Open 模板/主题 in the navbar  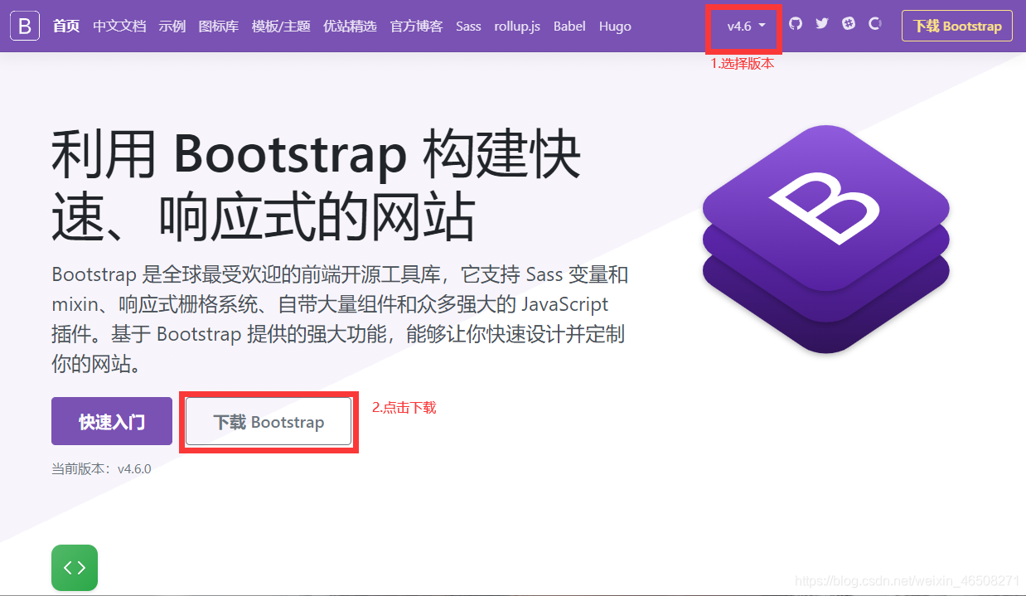pos(281,27)
